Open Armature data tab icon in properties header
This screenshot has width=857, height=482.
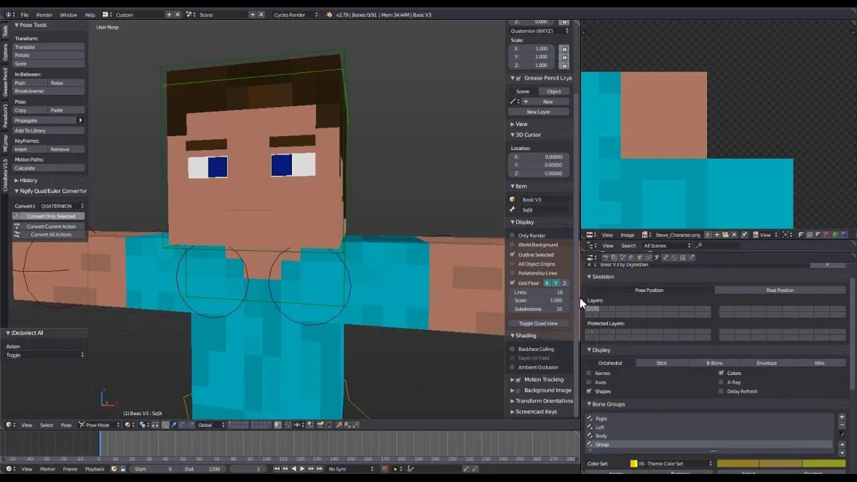(656, 258)
